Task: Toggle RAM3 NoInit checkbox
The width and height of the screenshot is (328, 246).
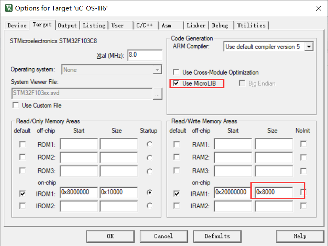Action: (x=303, y=171)
